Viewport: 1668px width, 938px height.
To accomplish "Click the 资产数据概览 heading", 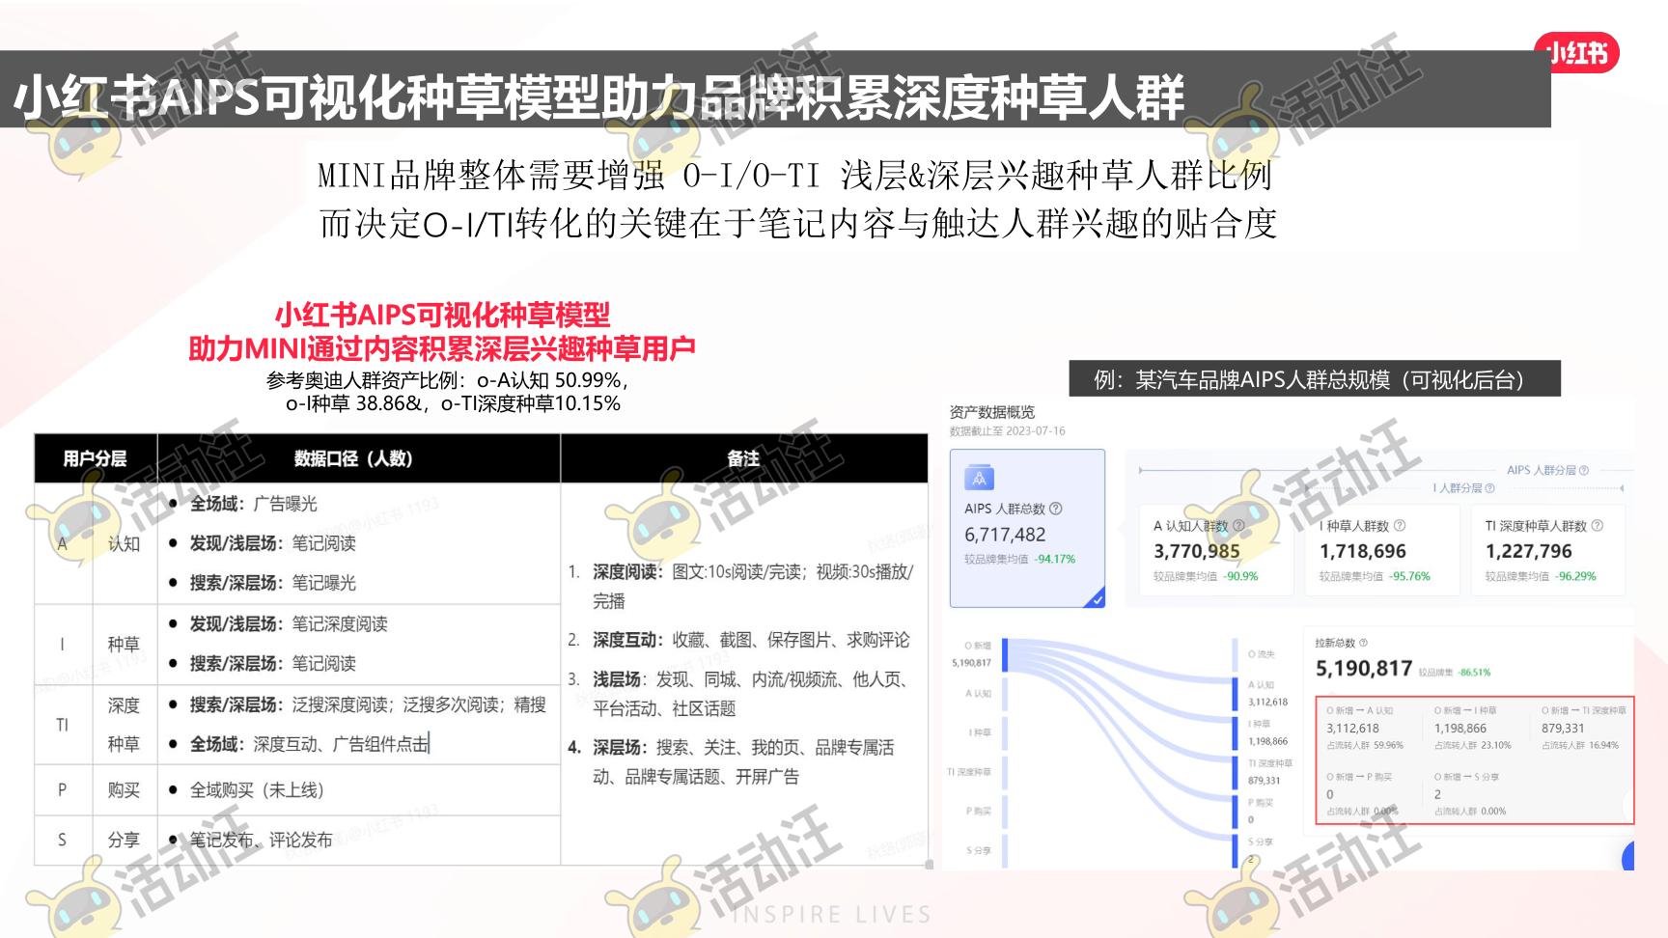I will (x=992, y=412).
